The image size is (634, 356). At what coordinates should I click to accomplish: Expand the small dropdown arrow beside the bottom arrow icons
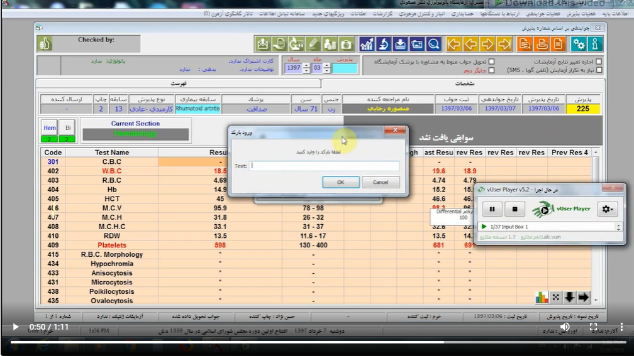click(x=596, y=300)
